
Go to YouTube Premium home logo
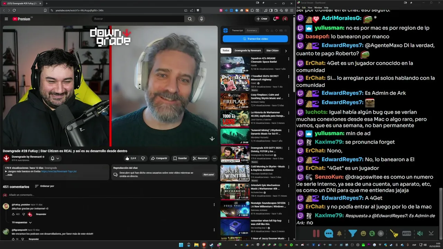click(x=21, y=19)
